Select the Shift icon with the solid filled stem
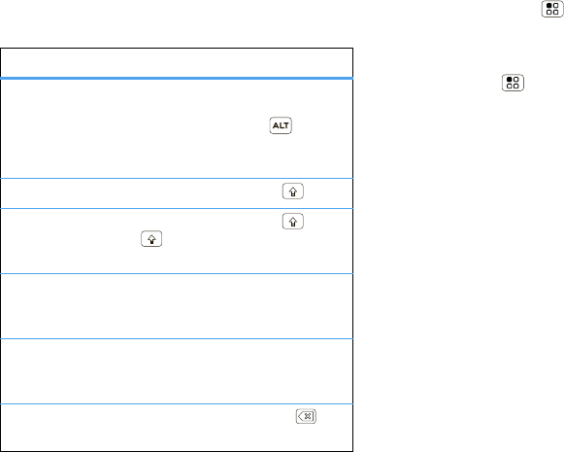Viewport: 564px width, 452px height. coord(151,239)
